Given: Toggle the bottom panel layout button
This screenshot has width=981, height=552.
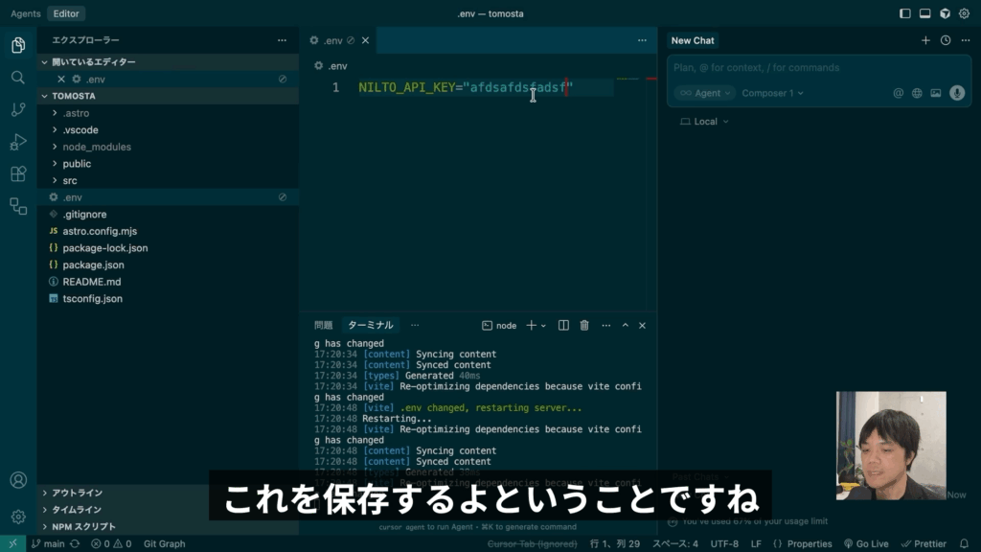Looking at the screenshot, I should pos(925,13).
